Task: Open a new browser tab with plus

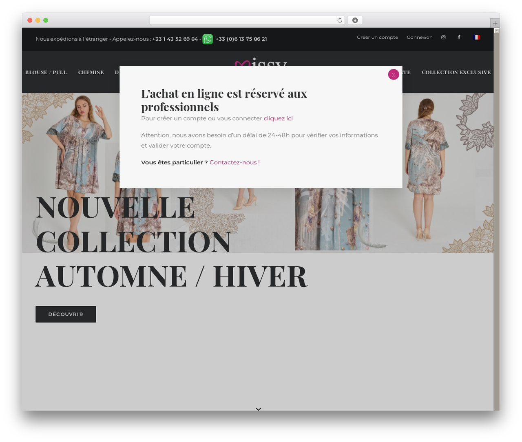Action: (x=495, y=23)
